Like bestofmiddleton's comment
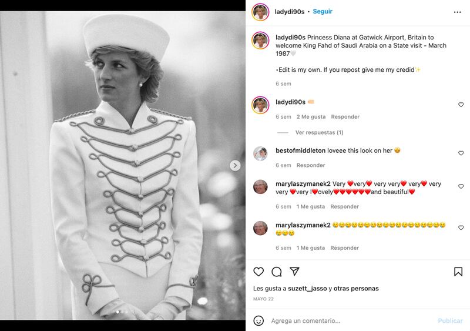The height and width of the screenshot is (331, 470). (x=461, y=153)
